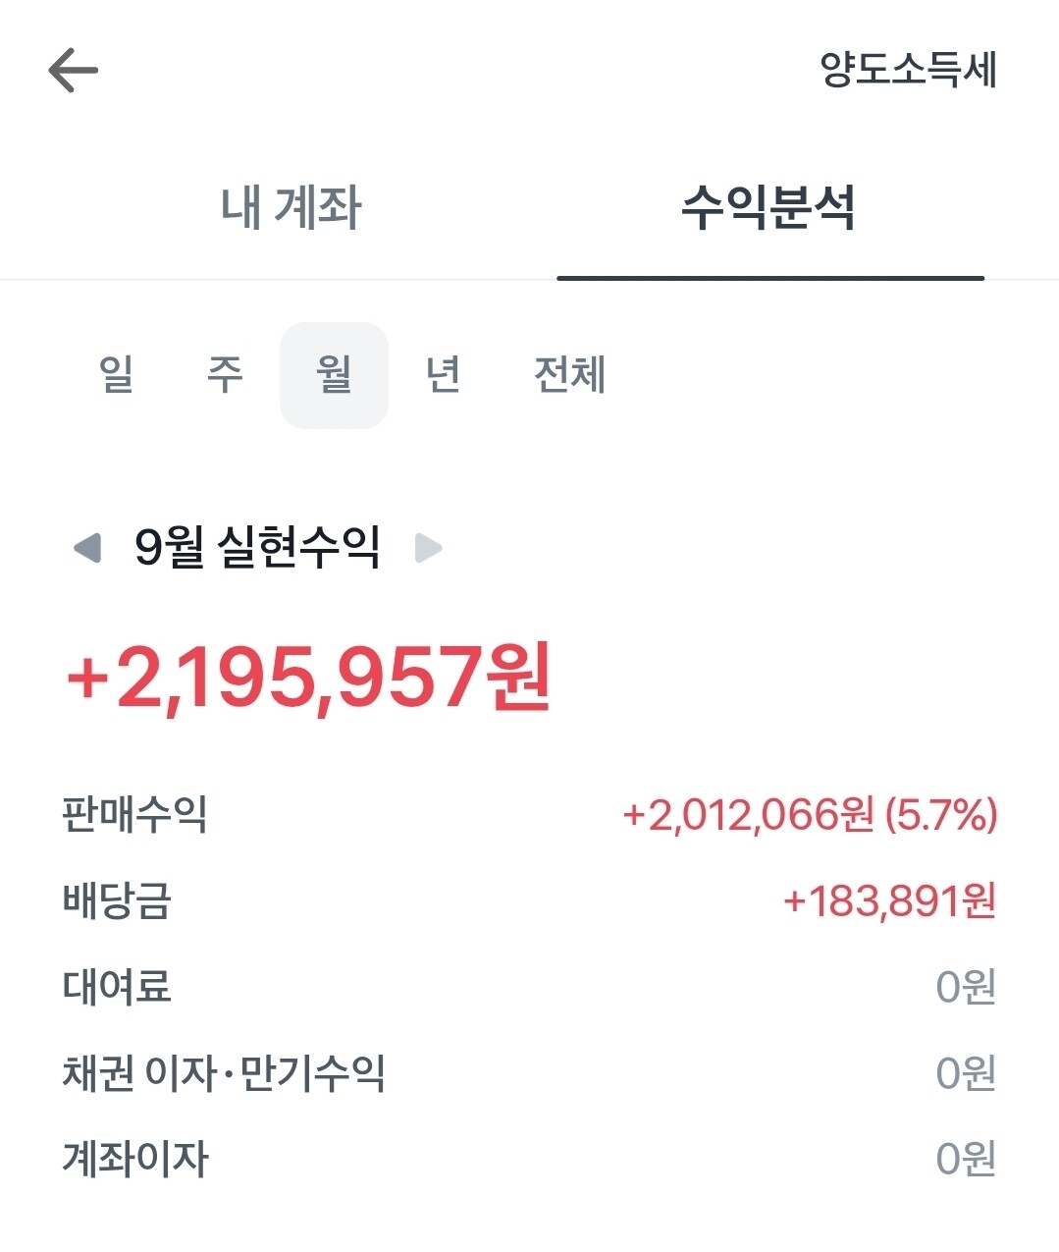
Task: Switch to the 내 계좌 tab
Action: [291, 208]
